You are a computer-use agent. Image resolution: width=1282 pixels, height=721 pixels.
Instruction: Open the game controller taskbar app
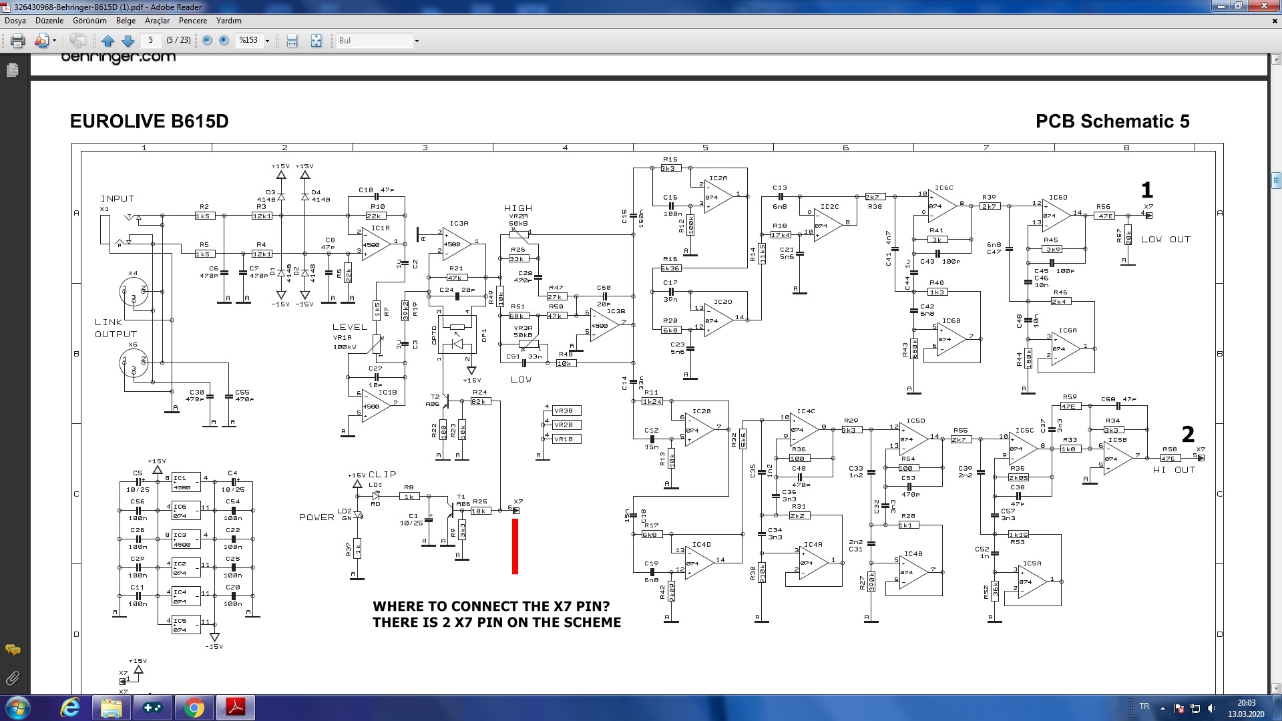[153, 708]
